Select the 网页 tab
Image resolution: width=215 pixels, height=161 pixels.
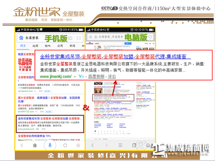click(23, 46)
